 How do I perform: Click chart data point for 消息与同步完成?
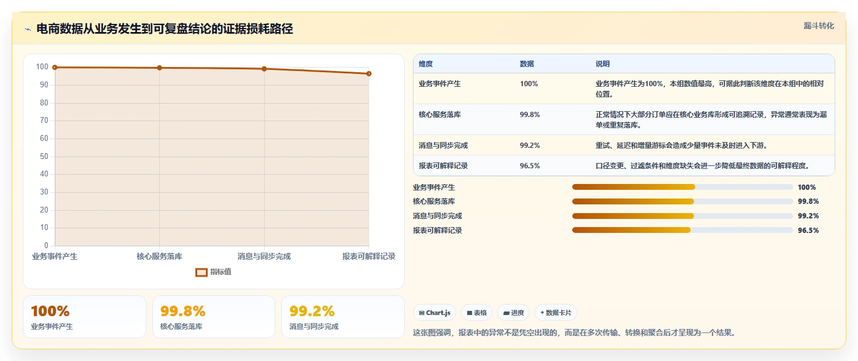264,69
